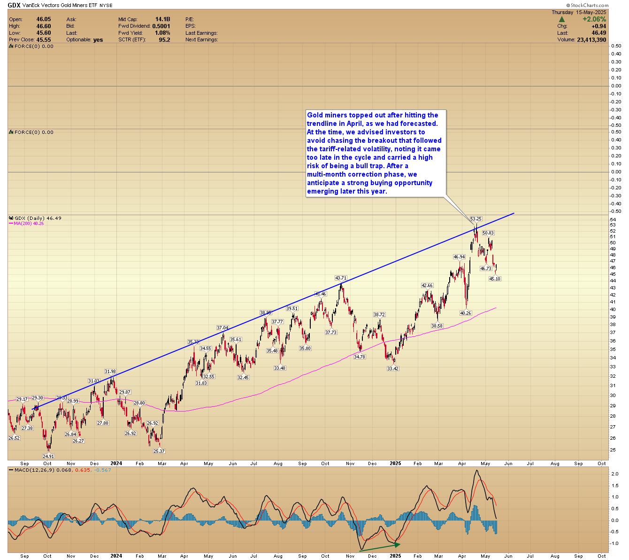Click the green divergence arrow on MACD panel

tap(380, 547)
